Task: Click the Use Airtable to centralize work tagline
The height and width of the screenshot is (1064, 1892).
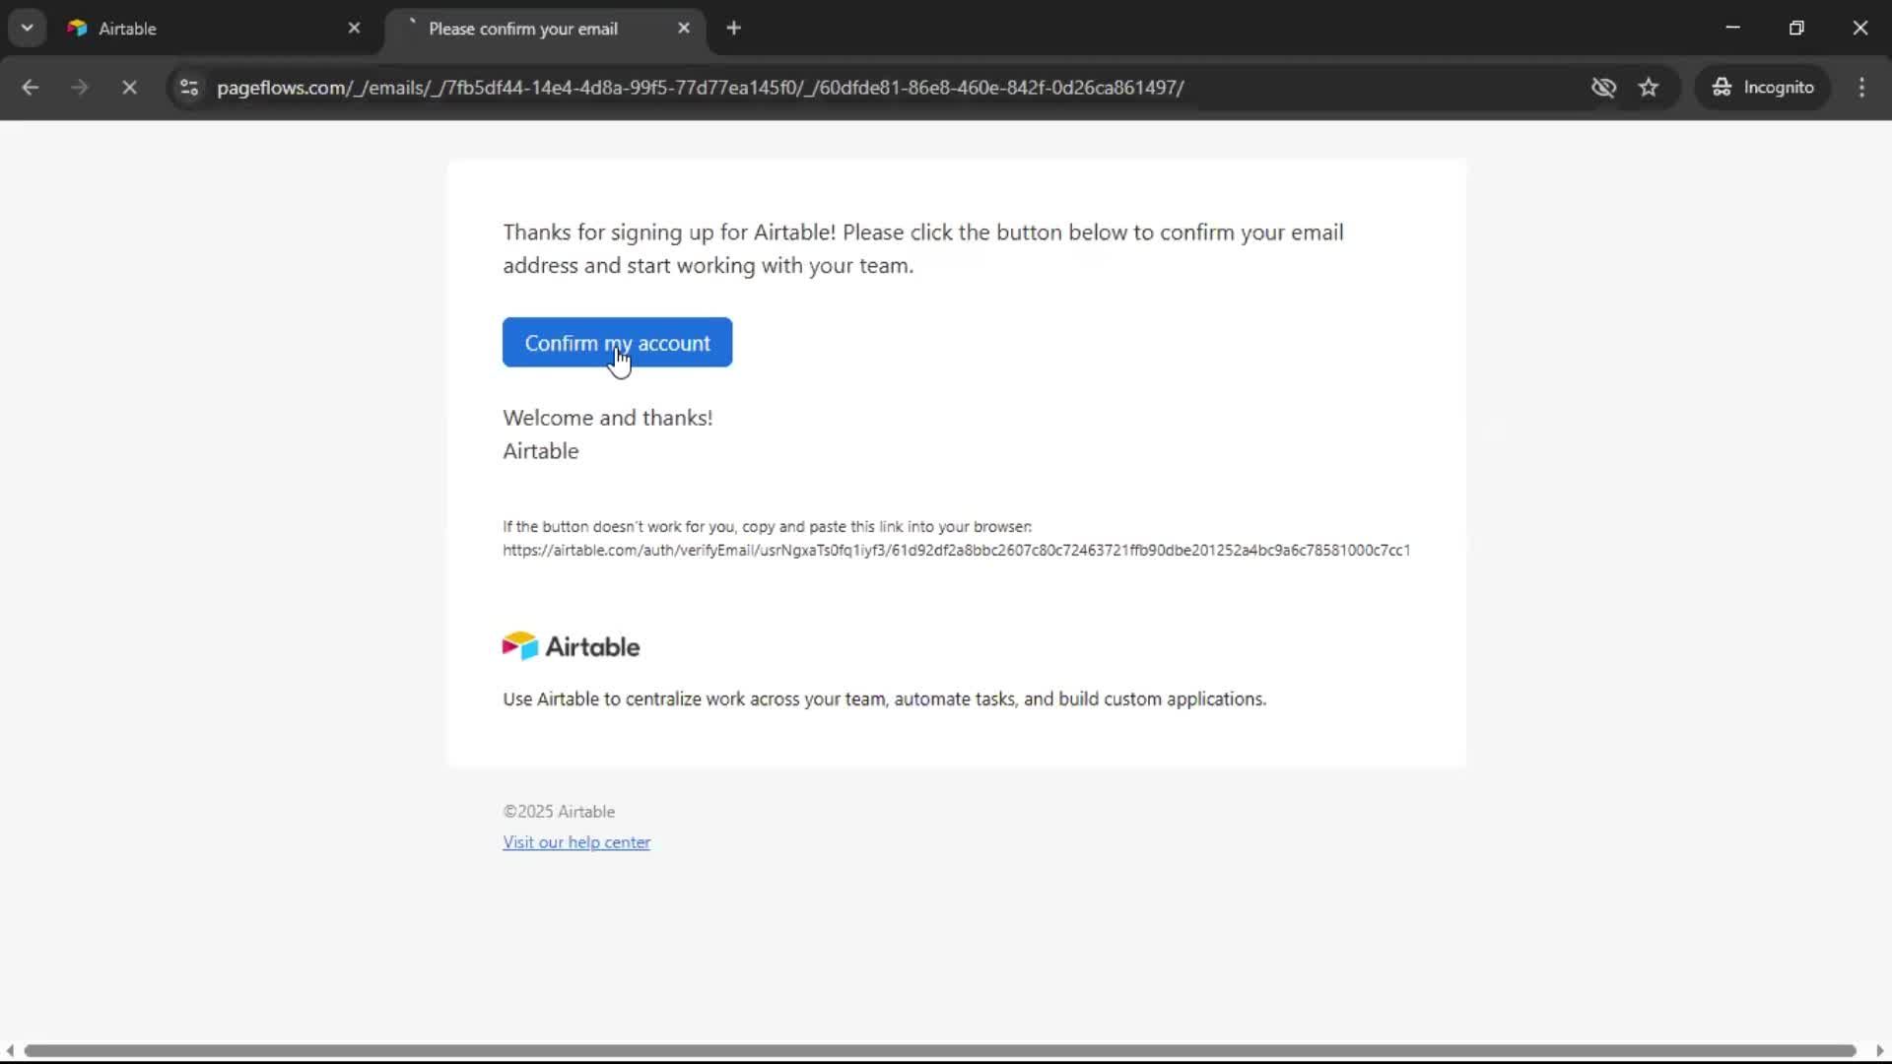Action: 885,699
